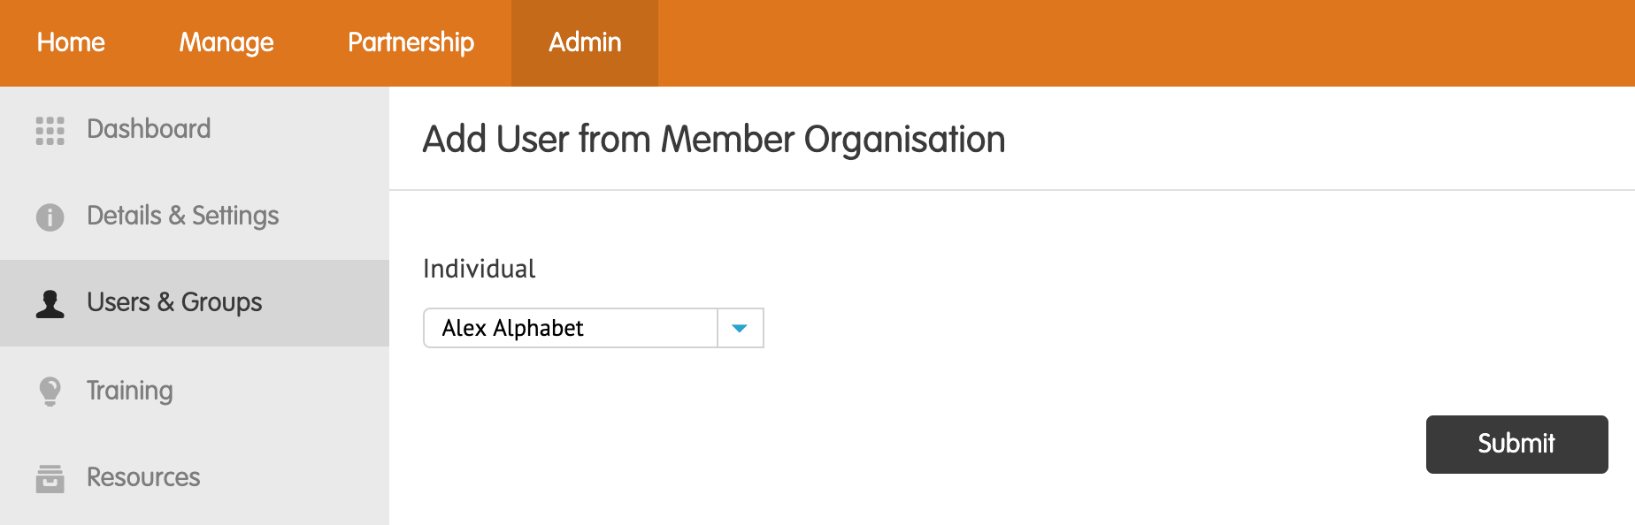Click the Resources archive box icon
The height and width of the screenshot is (525, 1635).
point(50,478)
